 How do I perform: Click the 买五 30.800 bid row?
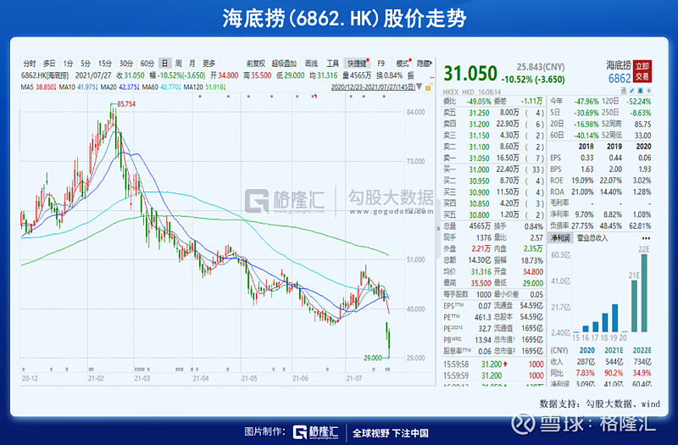(493, 214)
